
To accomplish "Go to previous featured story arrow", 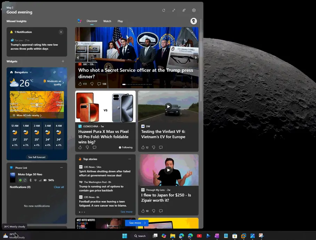I will [78, 58].
